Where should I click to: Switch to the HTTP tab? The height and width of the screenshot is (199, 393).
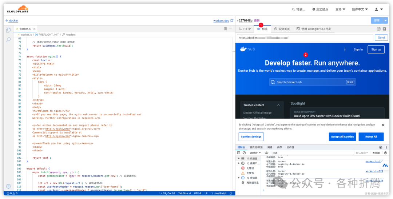pyautogui.click(x=245, y=29)
